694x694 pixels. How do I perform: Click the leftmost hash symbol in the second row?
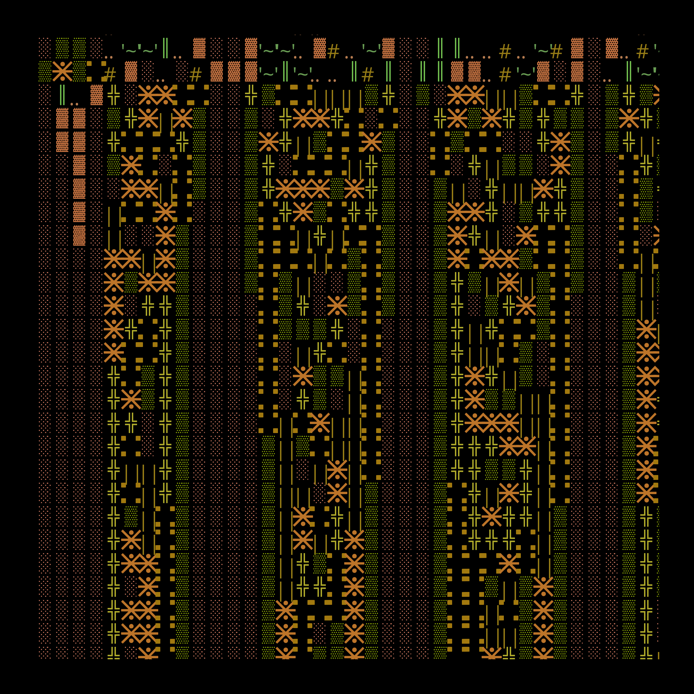pos(110,75)
